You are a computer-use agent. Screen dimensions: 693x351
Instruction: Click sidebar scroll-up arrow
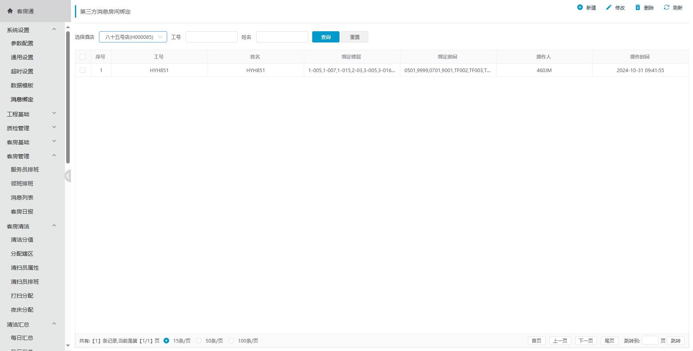pyautogui.click(x=68, y=27)
